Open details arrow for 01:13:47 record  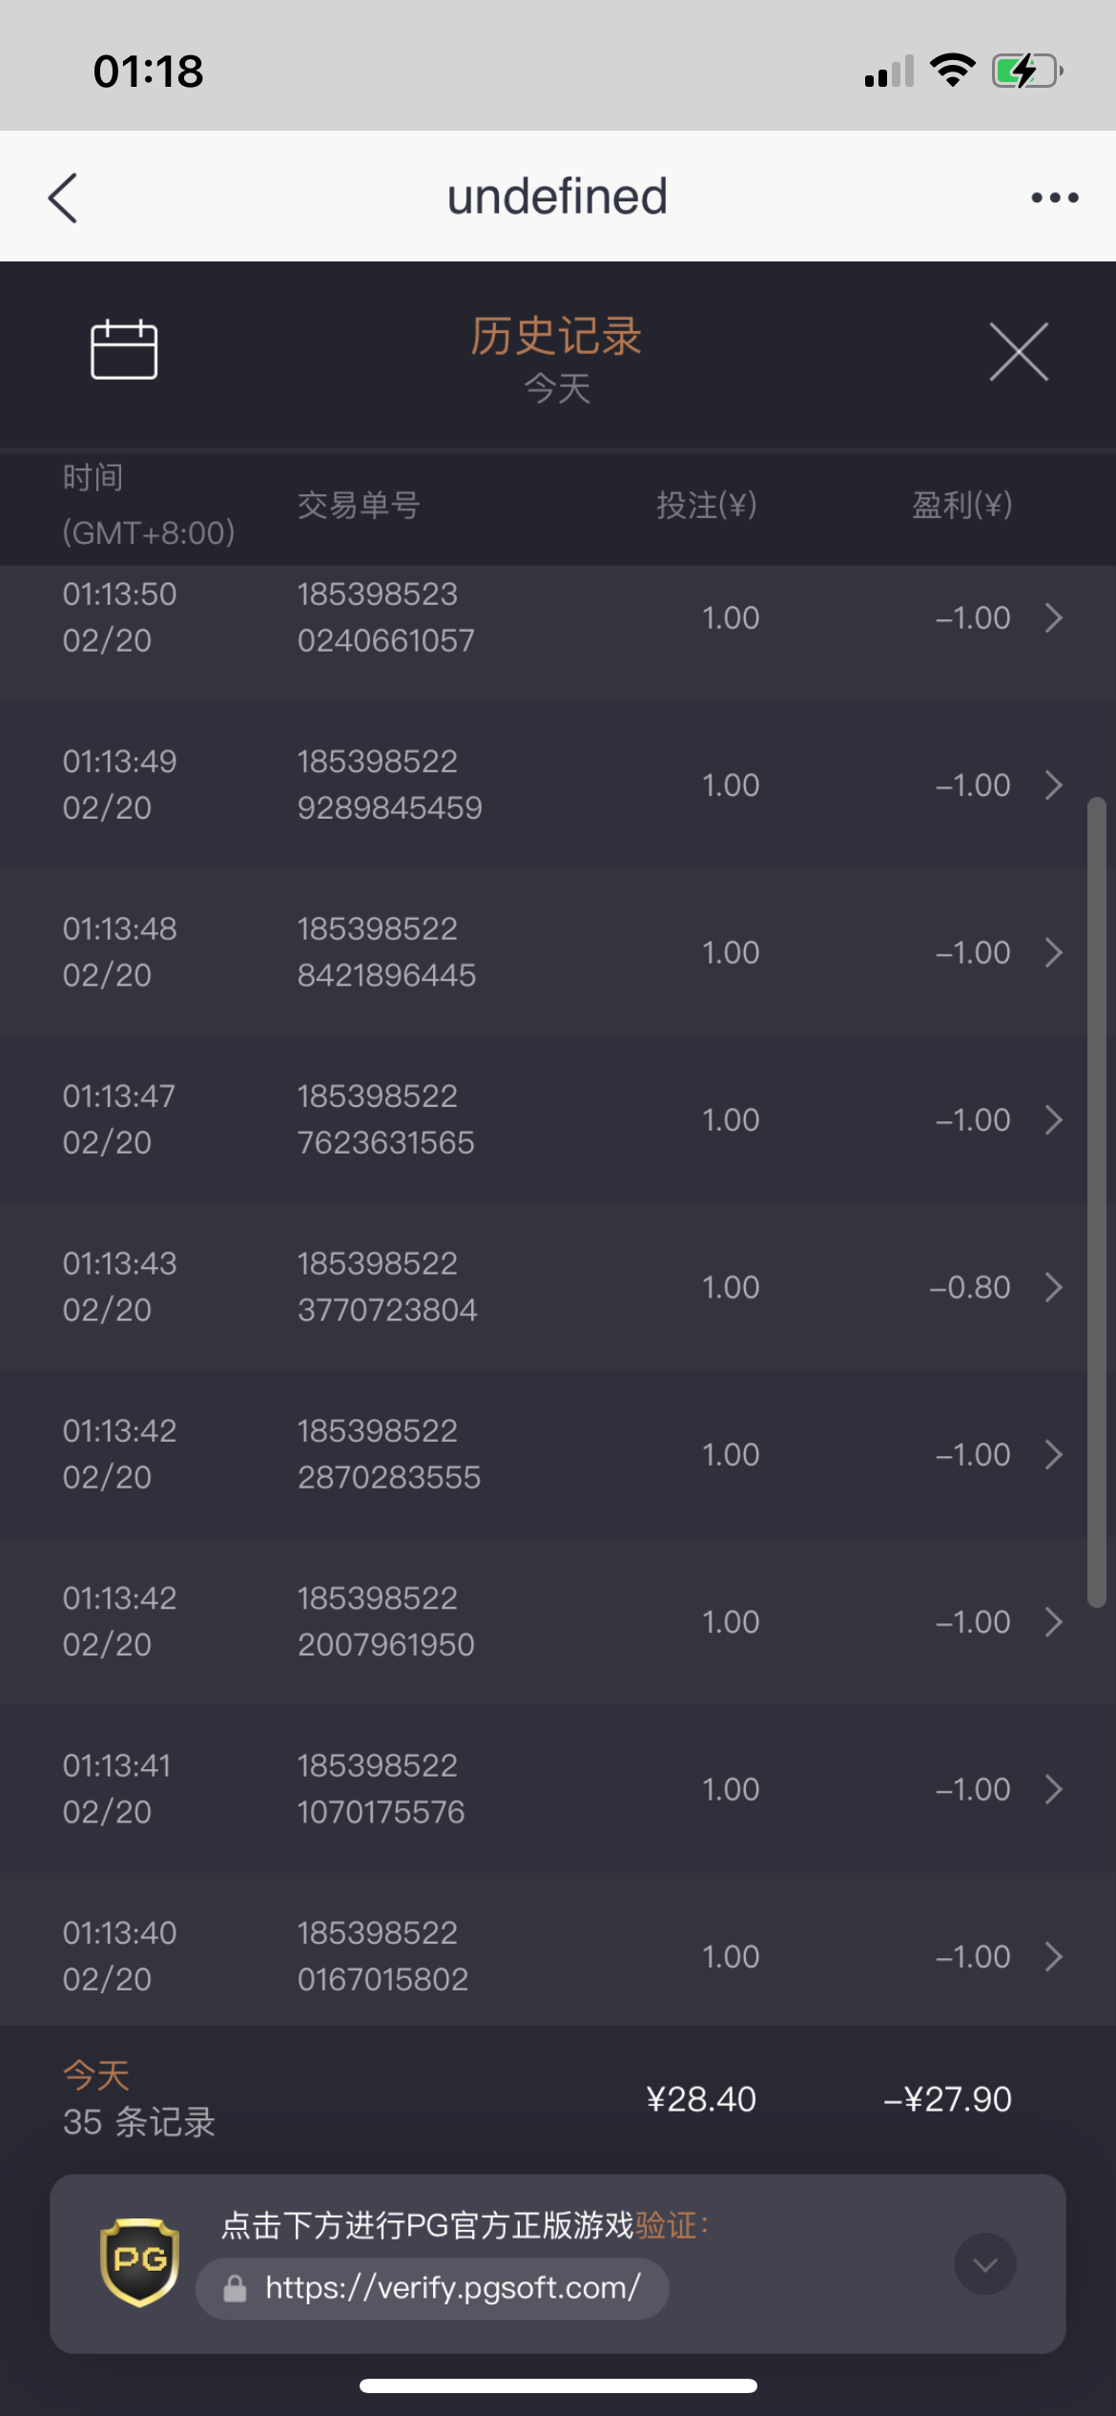[x=1053, y=1120]
